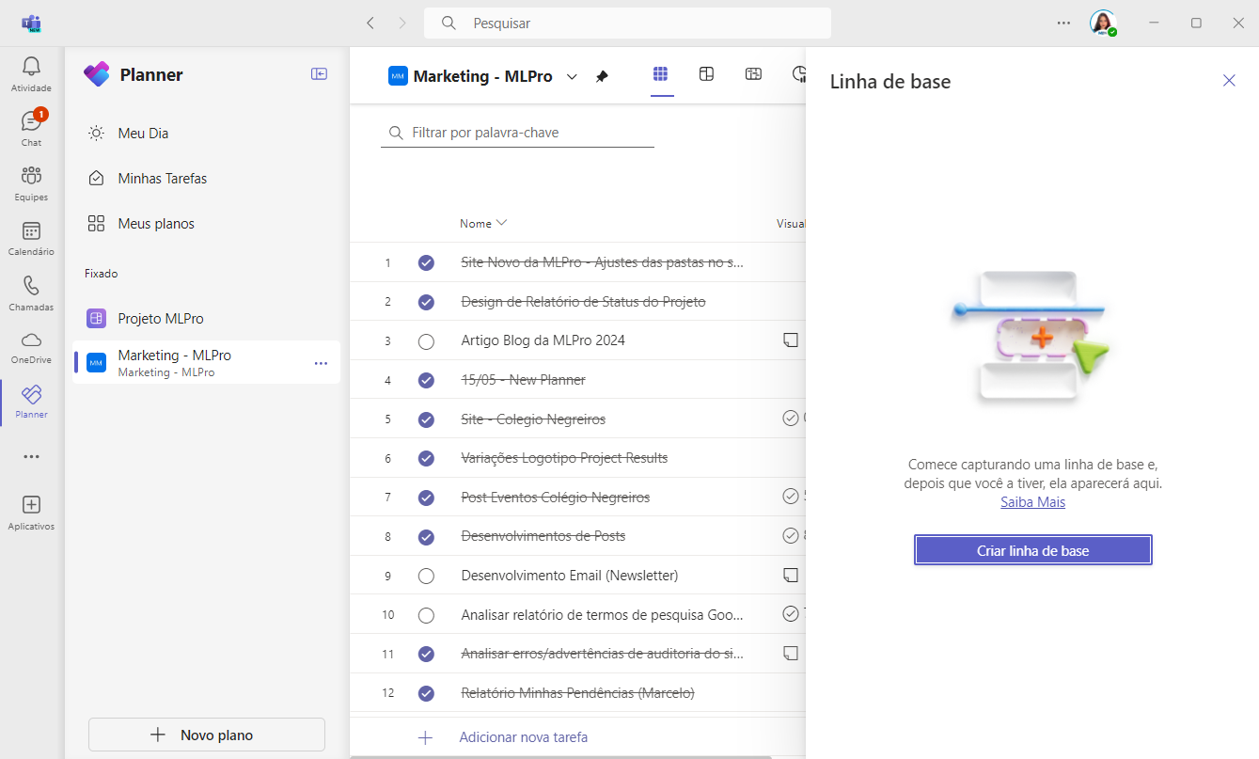Open Chat in the left rail

(31, 129)
